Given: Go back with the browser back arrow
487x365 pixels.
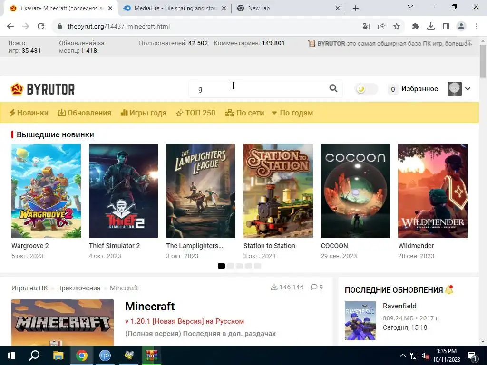Looking at the screenshot, I should [10, 27].
